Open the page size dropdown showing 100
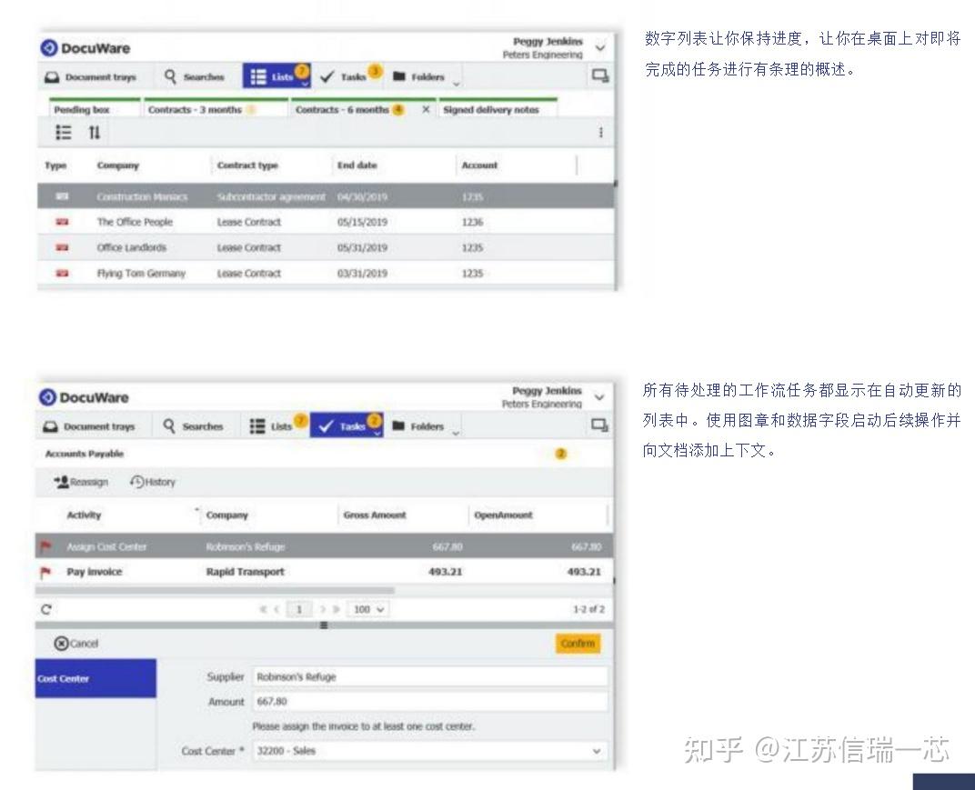This screenshot has height=790, width=975. (367, 609)
